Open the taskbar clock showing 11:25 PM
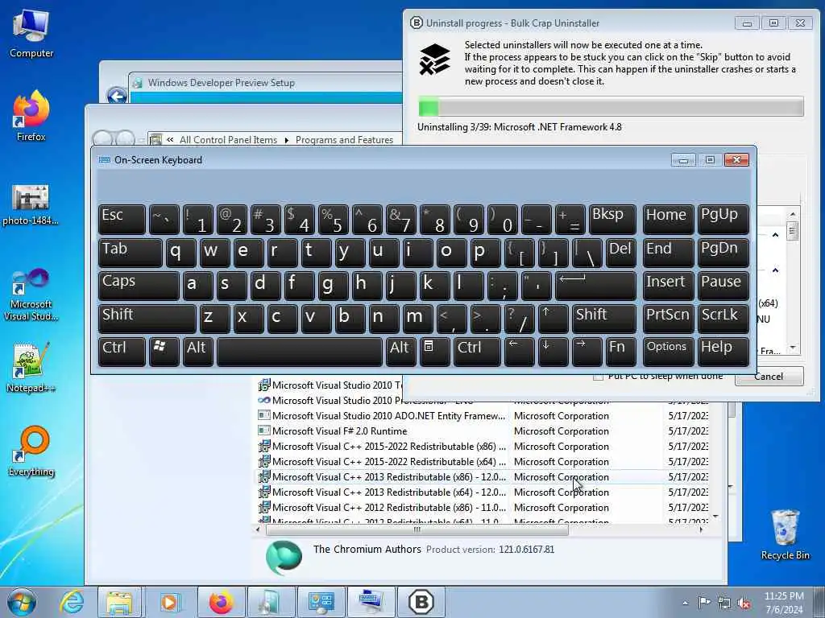Viewport: 825px width, 618px height. pos(784,603)
